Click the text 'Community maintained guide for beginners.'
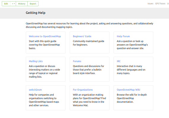 [x=88, y=43]
